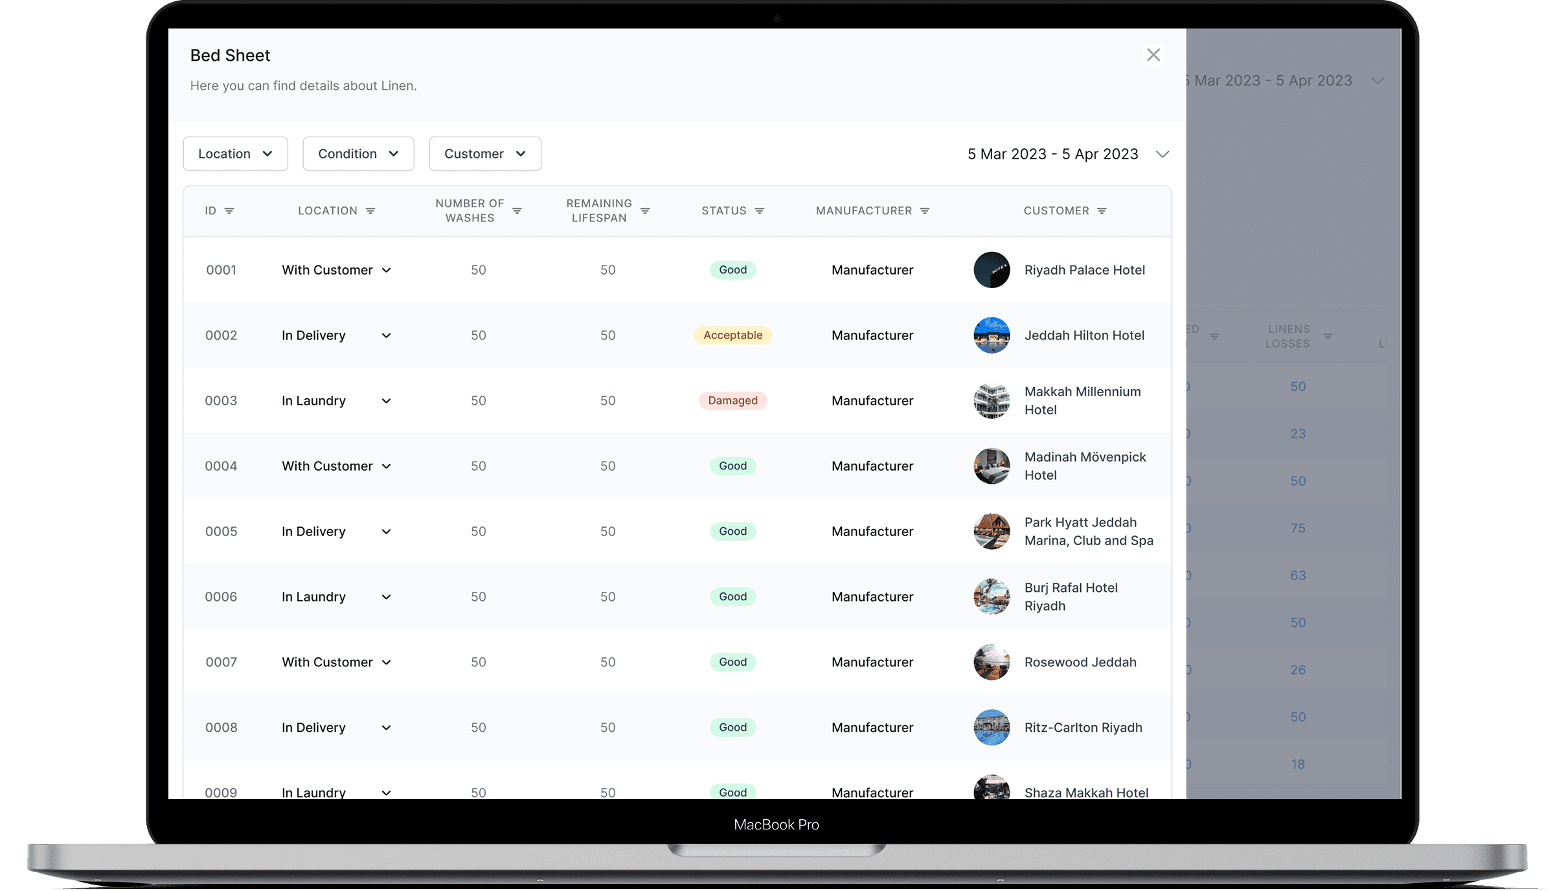
Task: Click the Damaged status badge
Action: coord(732,401)
